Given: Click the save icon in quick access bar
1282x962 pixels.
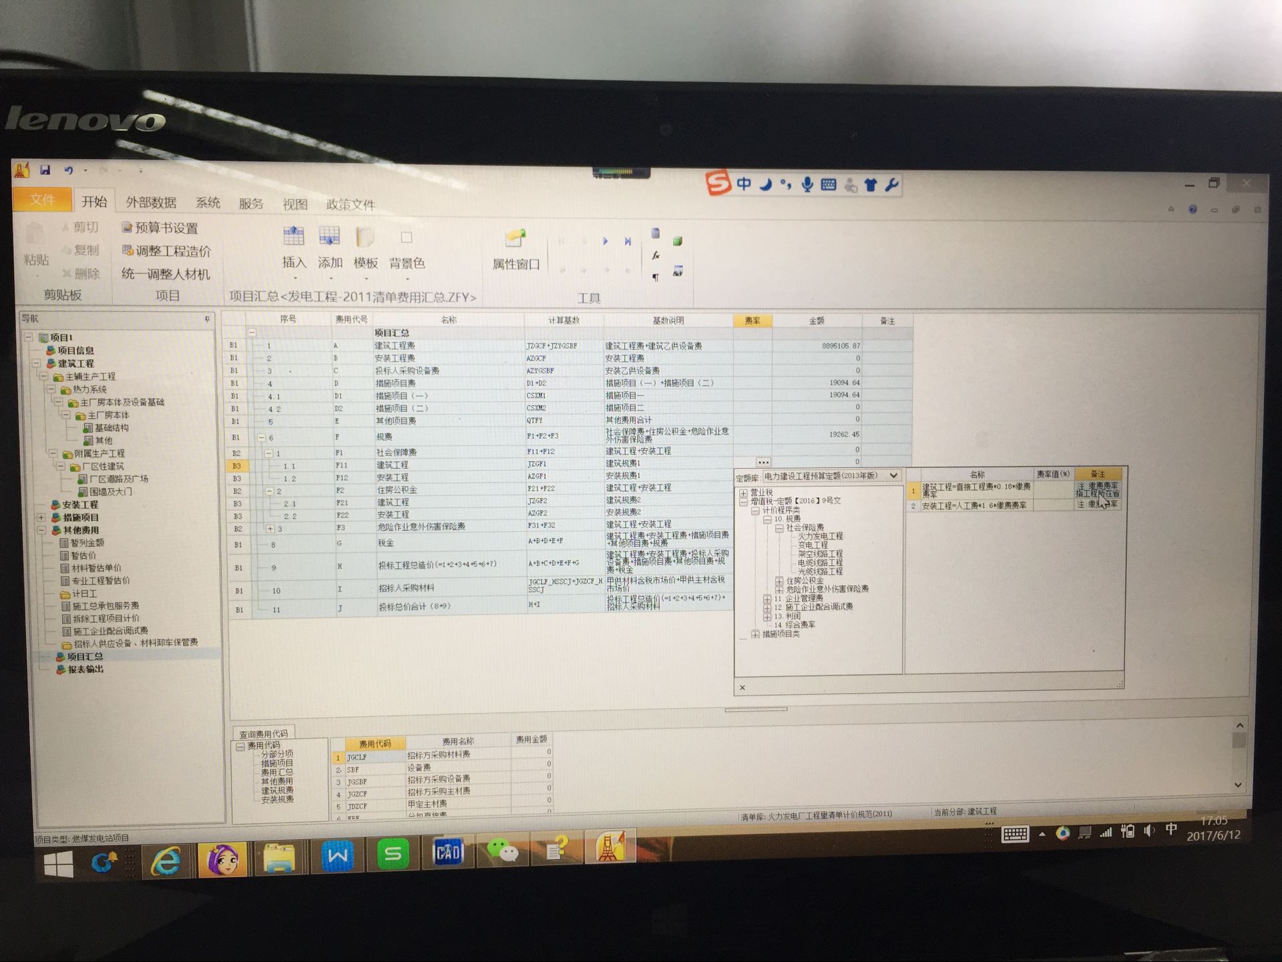Looking at the screenshot, I should click(45, 170).
